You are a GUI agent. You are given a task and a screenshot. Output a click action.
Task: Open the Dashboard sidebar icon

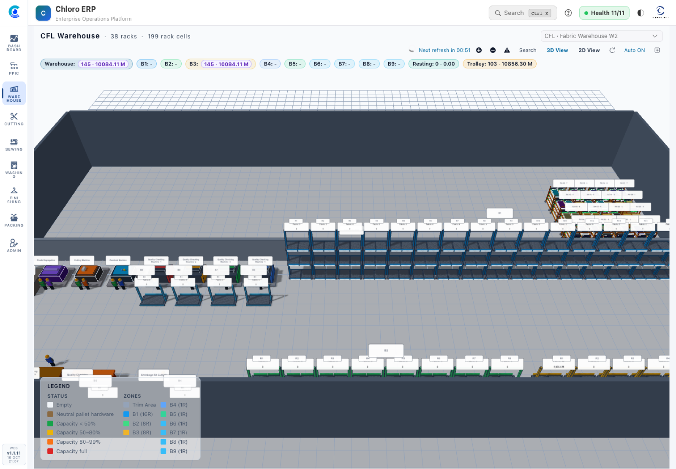(14, 43)
